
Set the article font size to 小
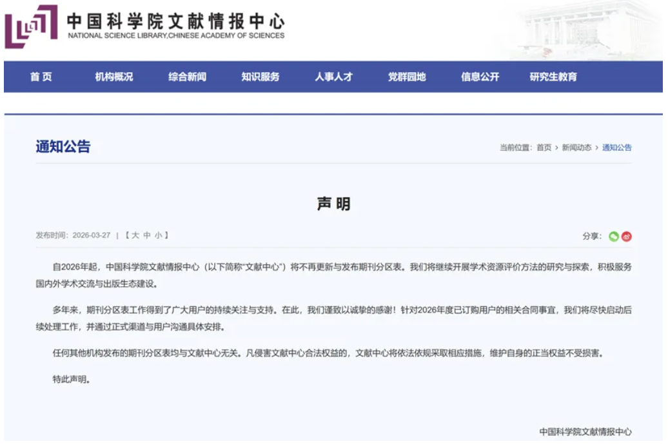(158, 236)
